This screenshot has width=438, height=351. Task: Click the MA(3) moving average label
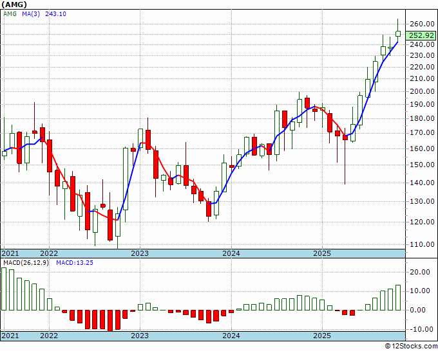(x=31, y=14)
